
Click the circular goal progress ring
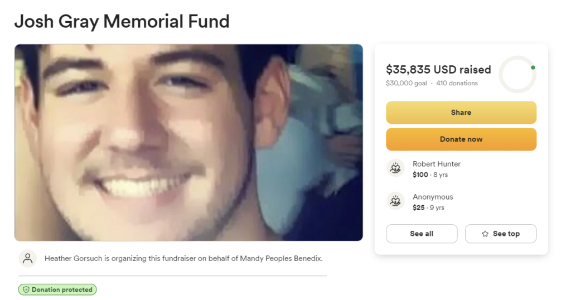click(517, 74)
